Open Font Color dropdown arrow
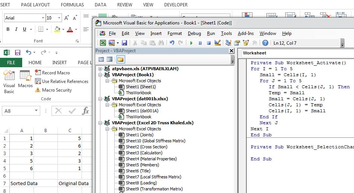This screenshot has height=193, width=354. tap(76, 29)
